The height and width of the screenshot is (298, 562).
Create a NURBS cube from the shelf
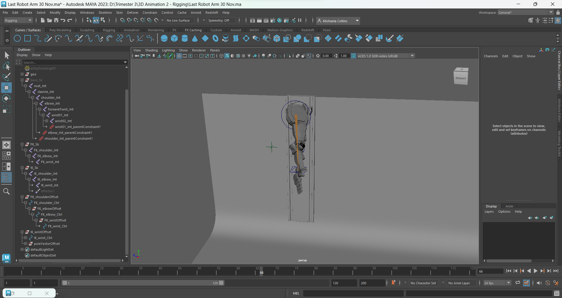(174, 38)
